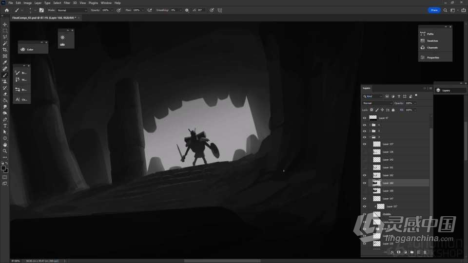Open the brush settings panel toggle
This screenshot has height=263, width=468.
(41, 10)
